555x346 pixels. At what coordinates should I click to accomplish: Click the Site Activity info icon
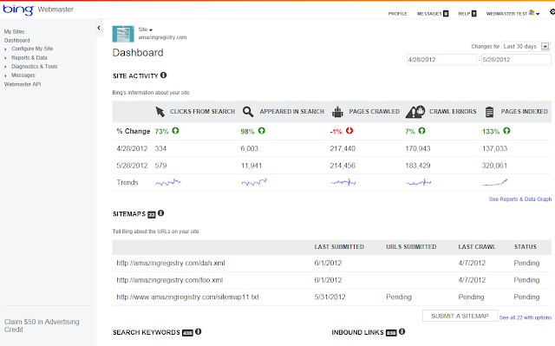(x=163, y=75)
